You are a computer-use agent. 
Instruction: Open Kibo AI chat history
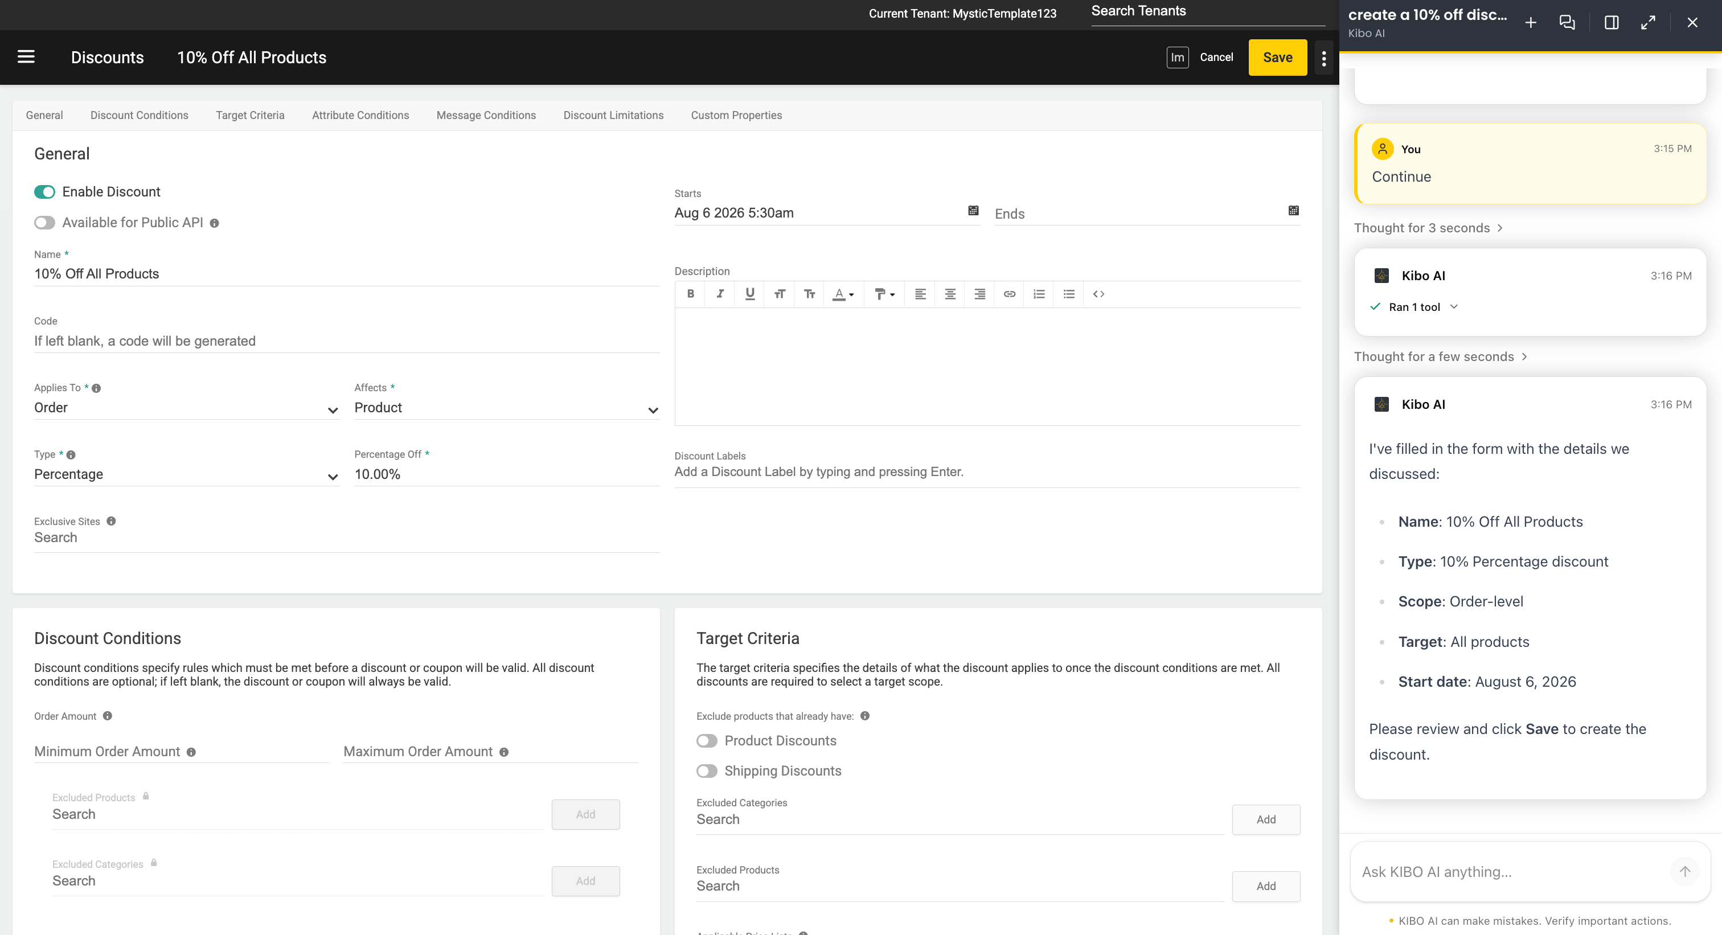tap(1567, 23)
